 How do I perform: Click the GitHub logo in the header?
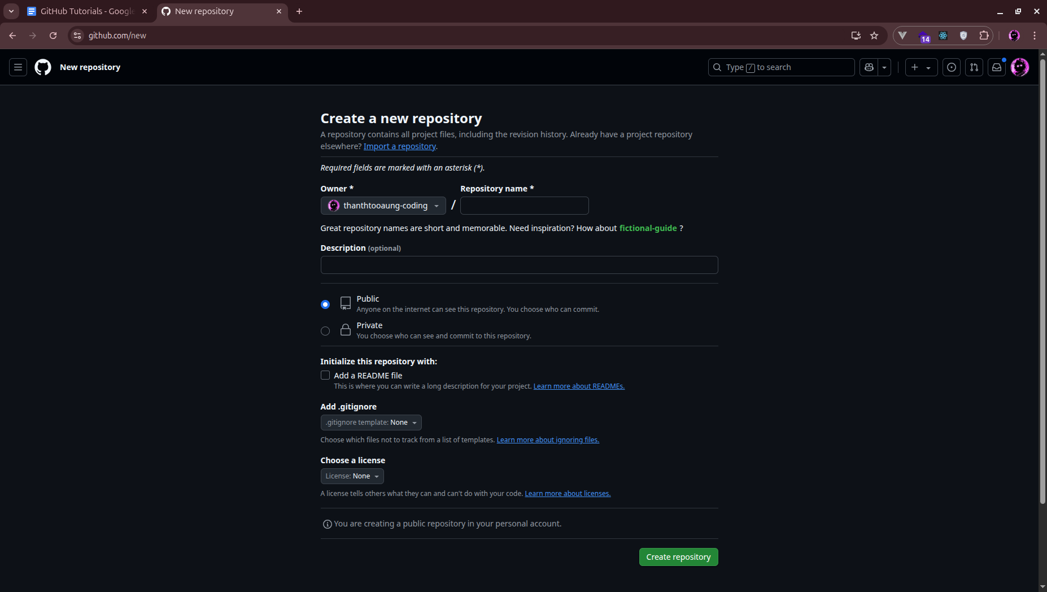point(43,67)
